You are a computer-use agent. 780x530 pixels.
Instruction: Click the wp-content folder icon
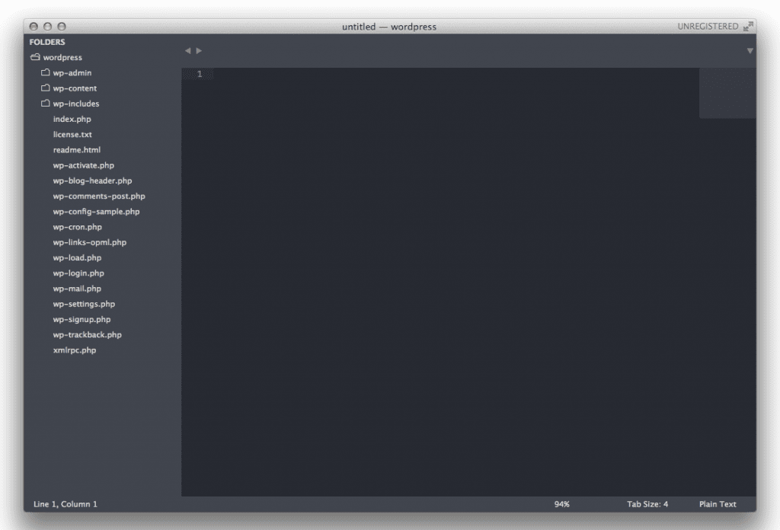tap(45, 88)
